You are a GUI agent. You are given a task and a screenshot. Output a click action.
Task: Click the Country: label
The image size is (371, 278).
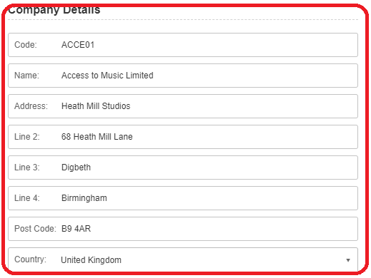[x=30, y=259]
